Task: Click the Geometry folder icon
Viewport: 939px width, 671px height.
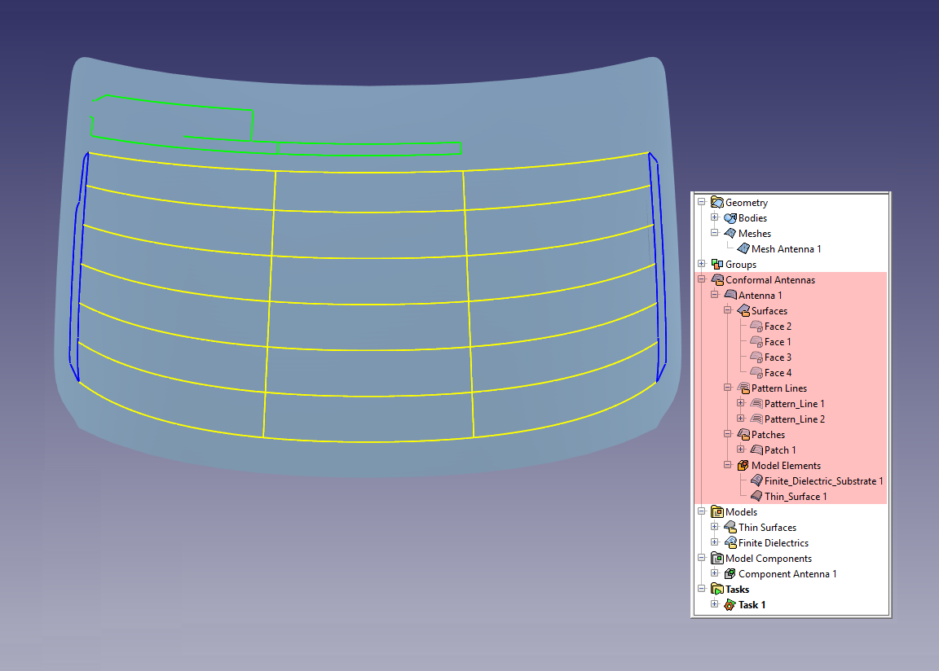Action: [716, 203]
